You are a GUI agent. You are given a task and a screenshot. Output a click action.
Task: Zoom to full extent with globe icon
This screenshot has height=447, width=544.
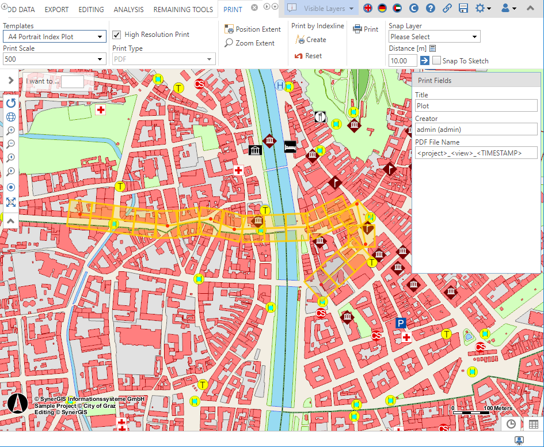11,117
